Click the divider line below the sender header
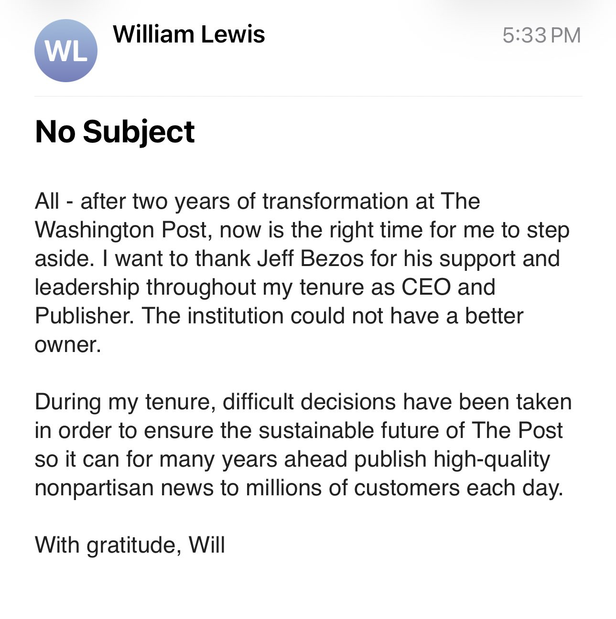616x619 pixels. [x=308, y=96]
